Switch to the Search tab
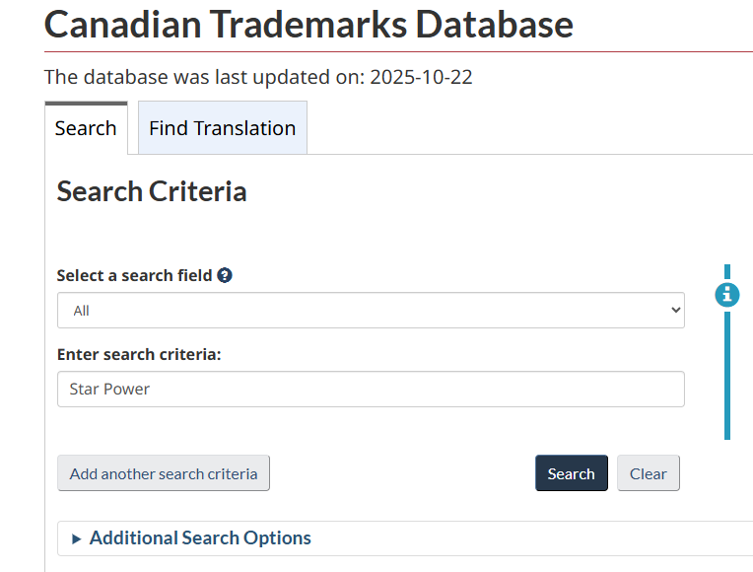 pos(86,129)
